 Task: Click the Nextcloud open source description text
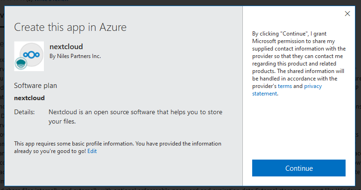tap(135, 112)
